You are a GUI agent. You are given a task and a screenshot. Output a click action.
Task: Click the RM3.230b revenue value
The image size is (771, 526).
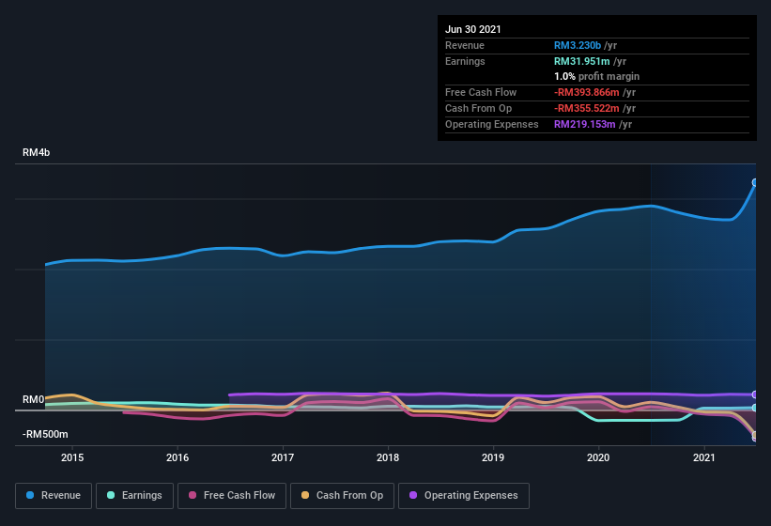click(578, 45)
